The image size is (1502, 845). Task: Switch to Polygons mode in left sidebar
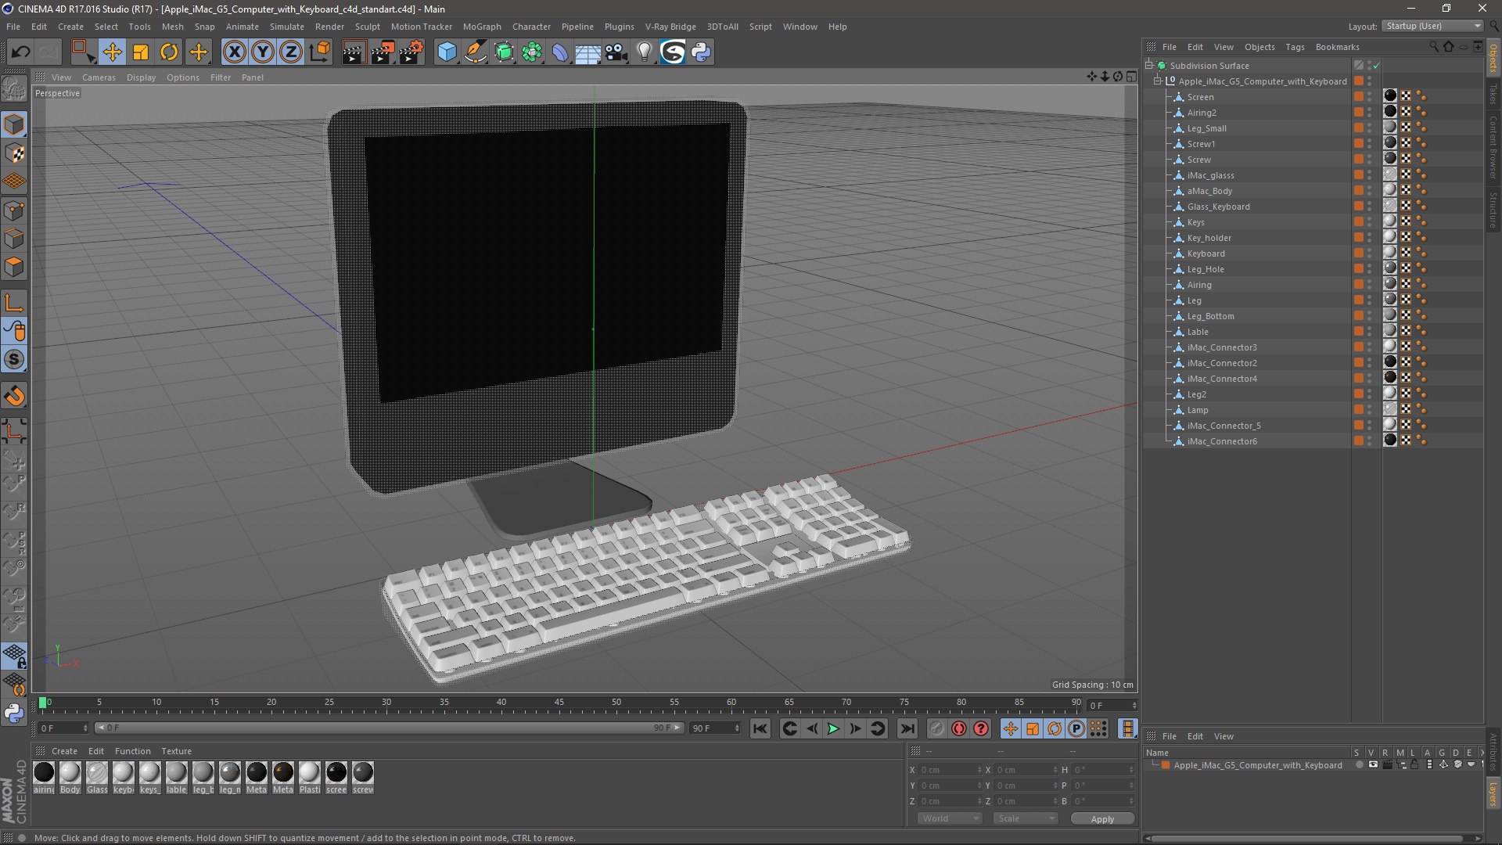14,267
